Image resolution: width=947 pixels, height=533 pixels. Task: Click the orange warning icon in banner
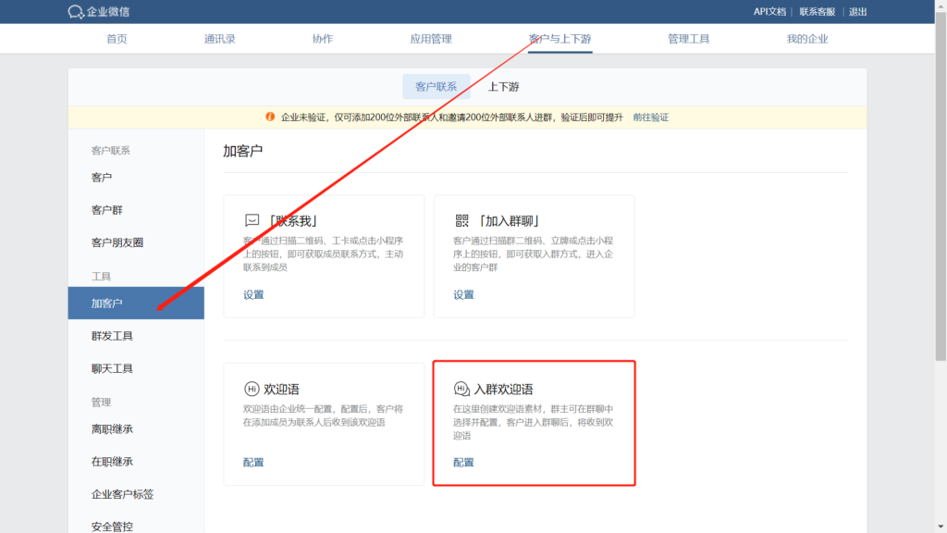pyautogui.click(x=270, y=118)
